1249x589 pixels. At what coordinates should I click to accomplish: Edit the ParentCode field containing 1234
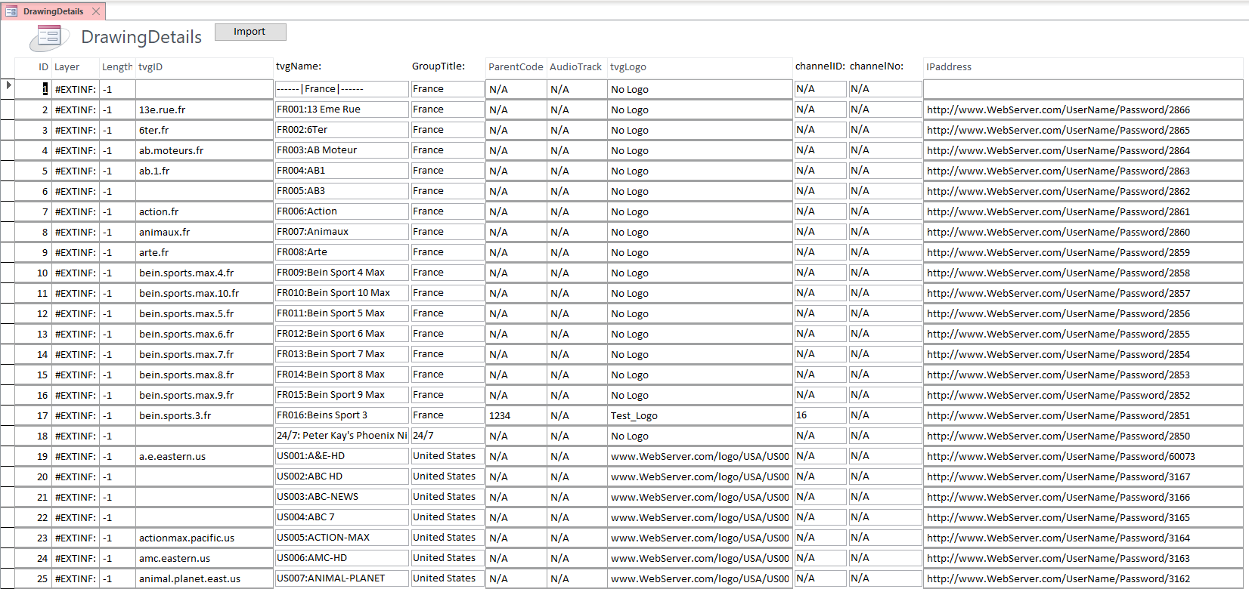(x=516, y=415)
